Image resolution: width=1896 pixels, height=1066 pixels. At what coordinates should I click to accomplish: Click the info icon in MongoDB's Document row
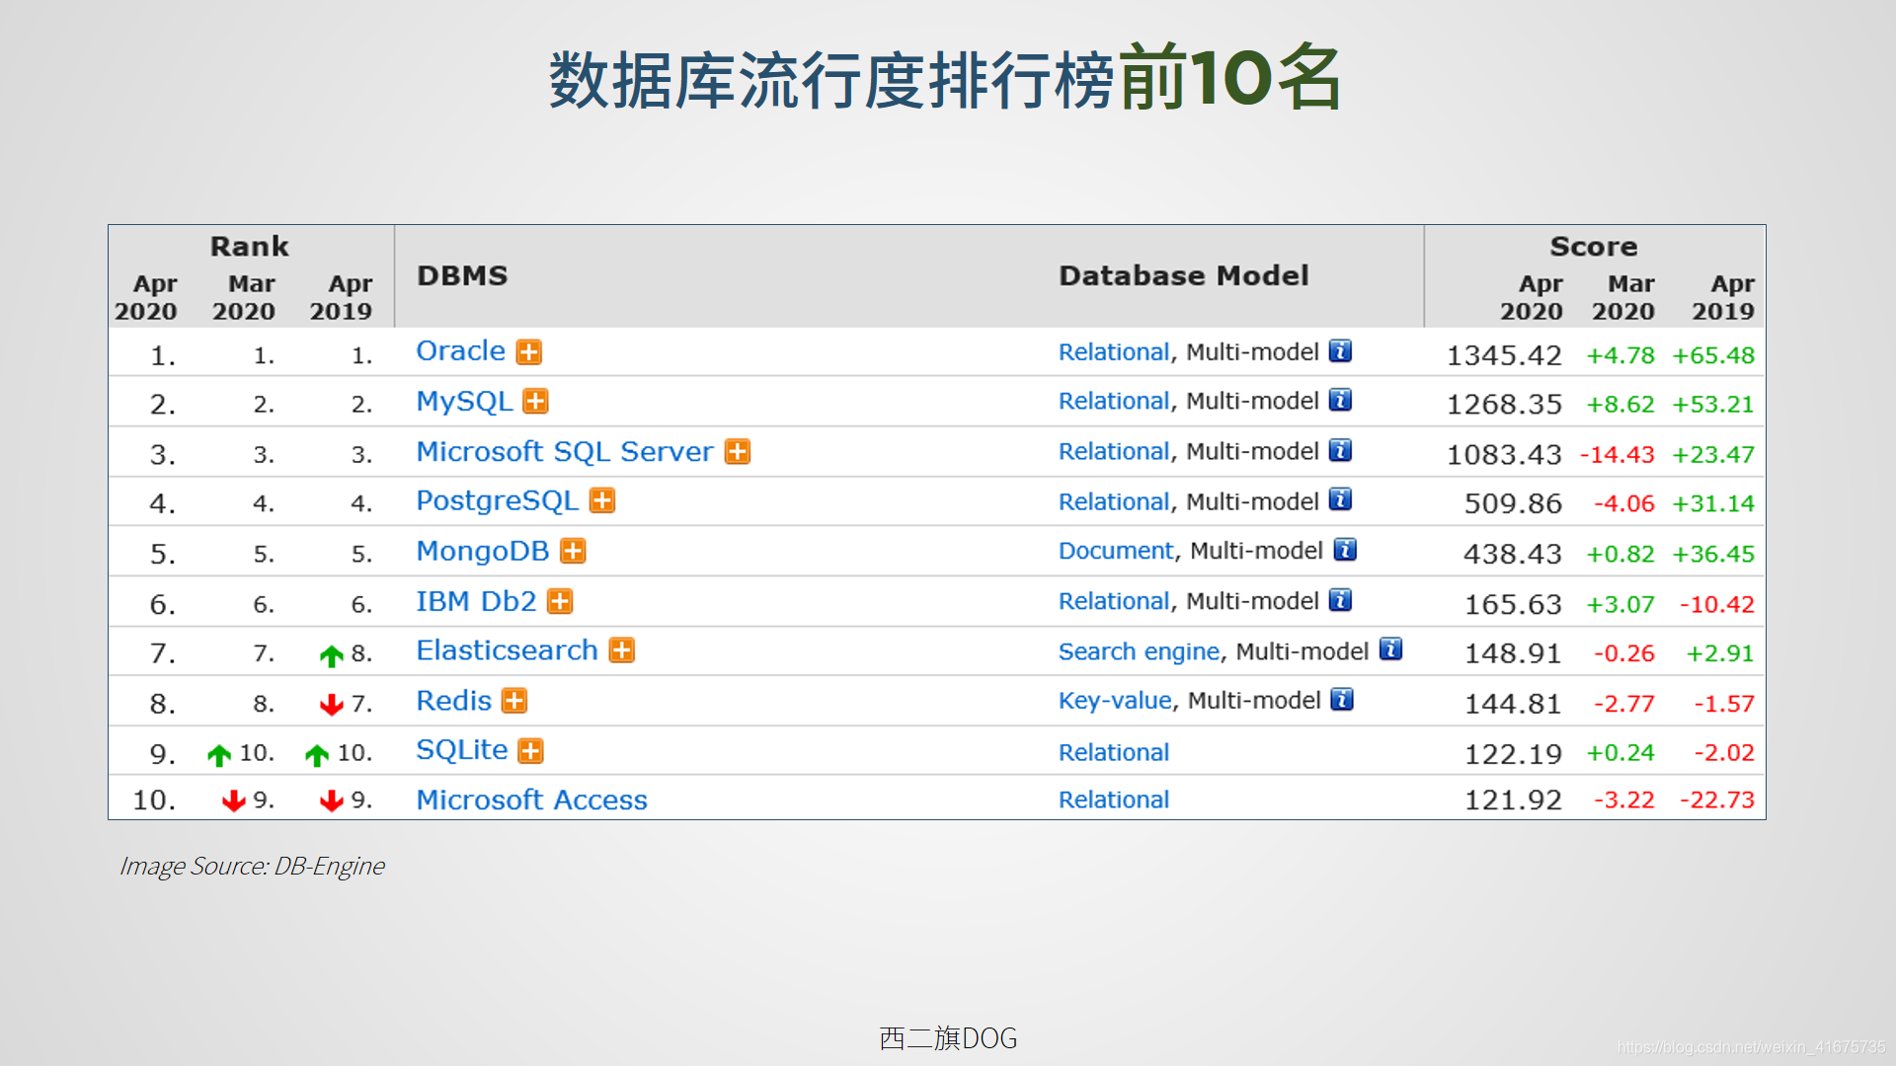[1345, 551]
